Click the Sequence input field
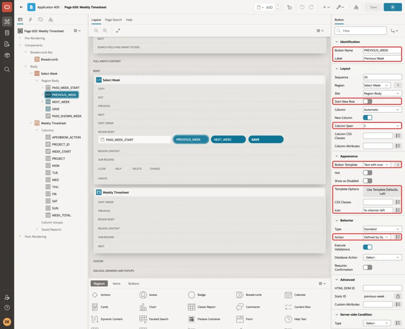Viewport: 405px width, 329px height. [x=382, y=77]
